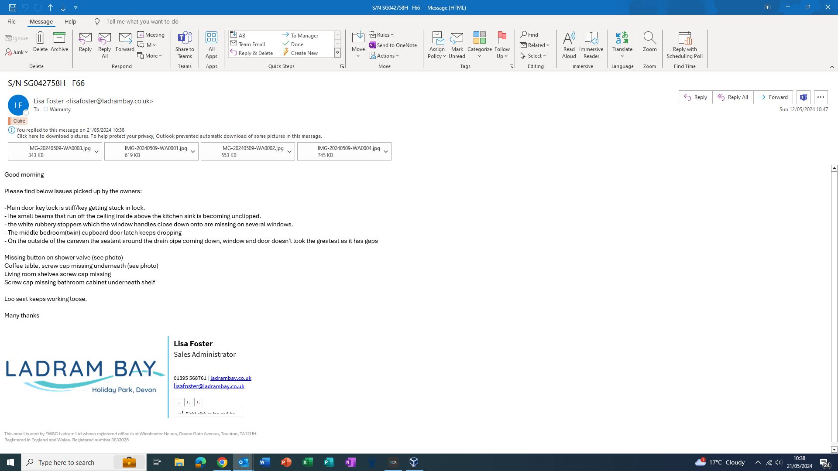Click Reply with Scheduling Poll
838x471 pixels.
[684, 44]
